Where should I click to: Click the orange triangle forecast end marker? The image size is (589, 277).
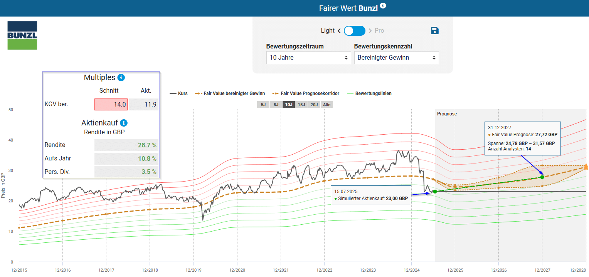pos(586,167)
